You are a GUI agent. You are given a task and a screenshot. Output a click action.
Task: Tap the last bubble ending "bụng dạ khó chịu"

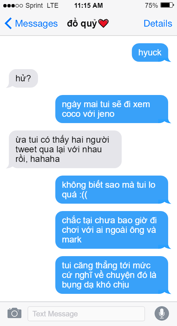tap(113, 275)
